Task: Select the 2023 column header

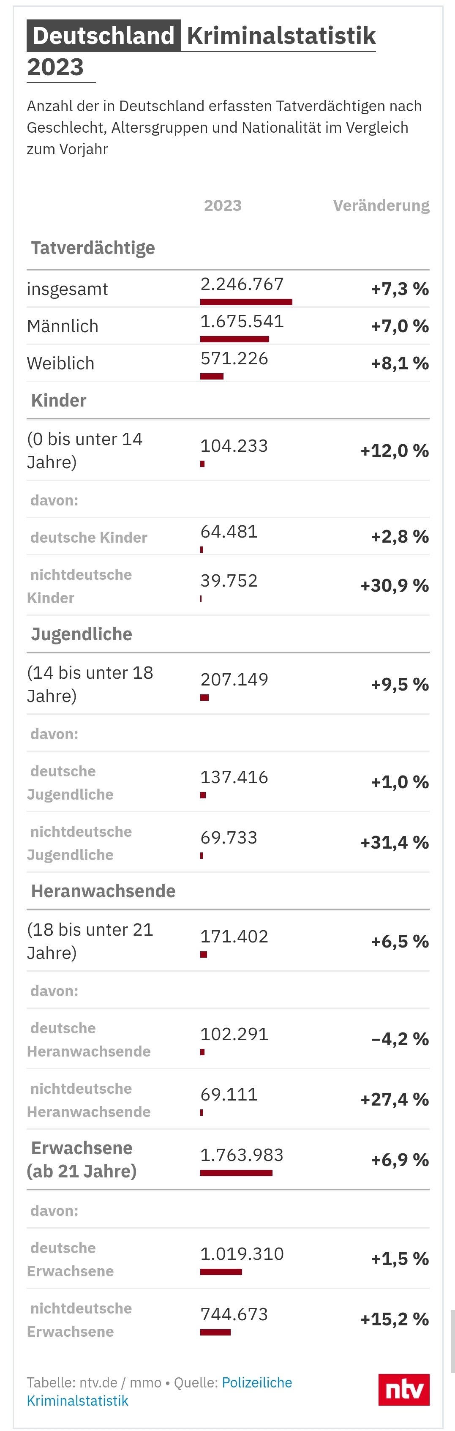Action: coord(222,205)
